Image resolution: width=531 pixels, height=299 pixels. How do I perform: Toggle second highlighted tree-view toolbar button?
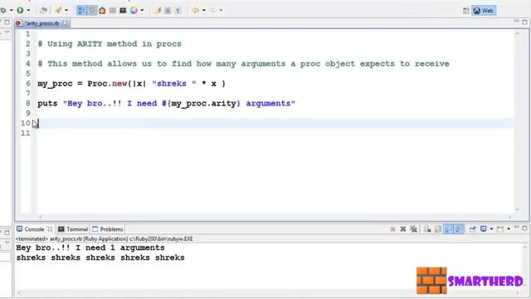(92, 11)
